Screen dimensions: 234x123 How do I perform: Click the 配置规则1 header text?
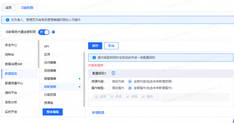coord(99,73)
